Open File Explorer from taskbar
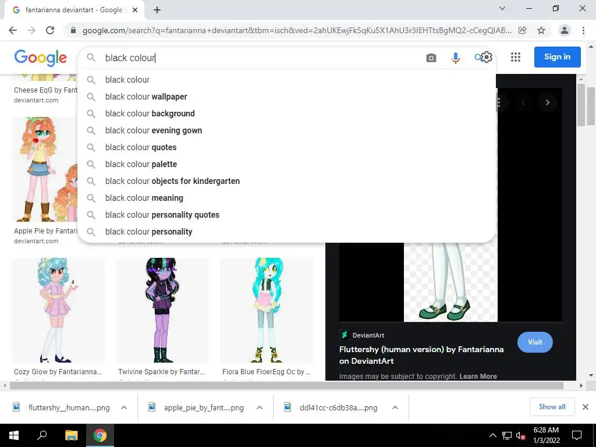The height and width of the screenshot is (447, 596). [x=71, y=435]
